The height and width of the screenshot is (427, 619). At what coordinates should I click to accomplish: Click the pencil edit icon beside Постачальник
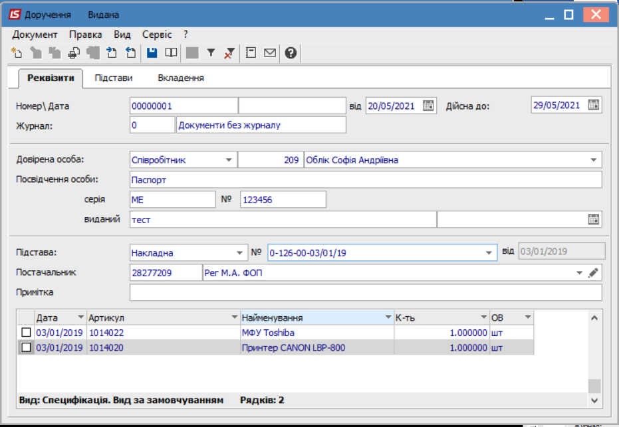(x=593, y=273)
